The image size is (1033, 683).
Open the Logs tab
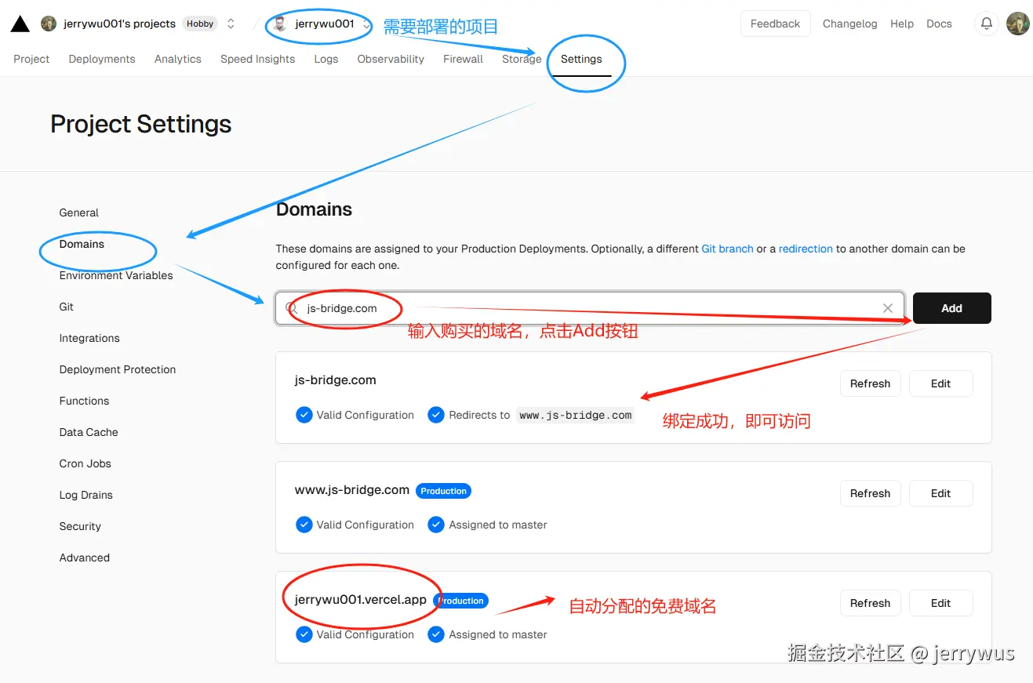point(326,59)
